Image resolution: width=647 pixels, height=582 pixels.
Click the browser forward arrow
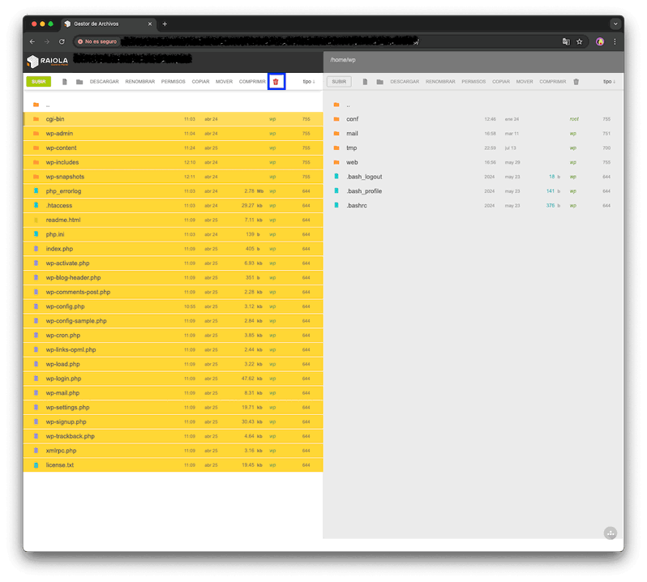[x=47, y=41]
